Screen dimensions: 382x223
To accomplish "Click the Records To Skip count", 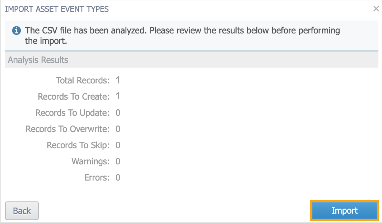I will tap(118, 145).
